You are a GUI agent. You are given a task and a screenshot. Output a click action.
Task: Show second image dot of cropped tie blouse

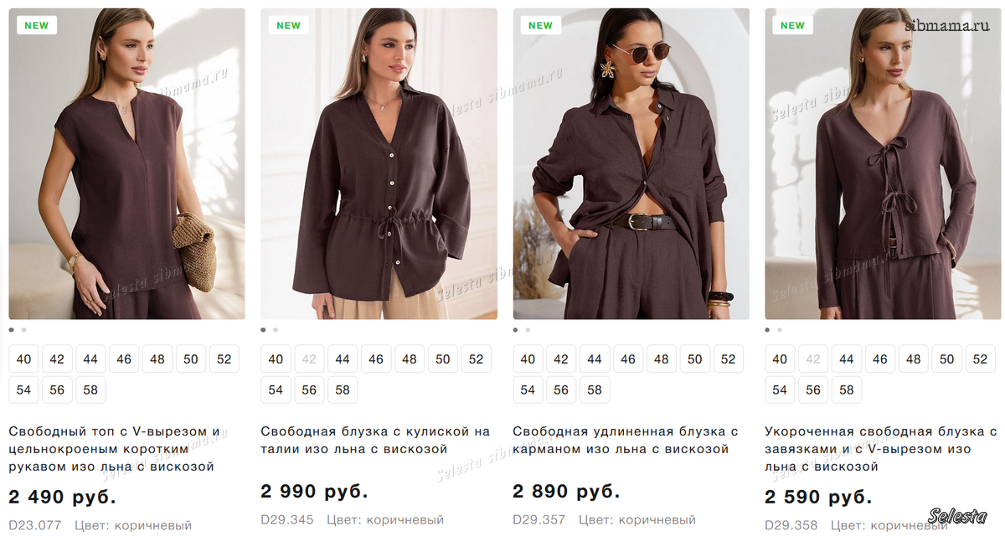tap(781, 330)
